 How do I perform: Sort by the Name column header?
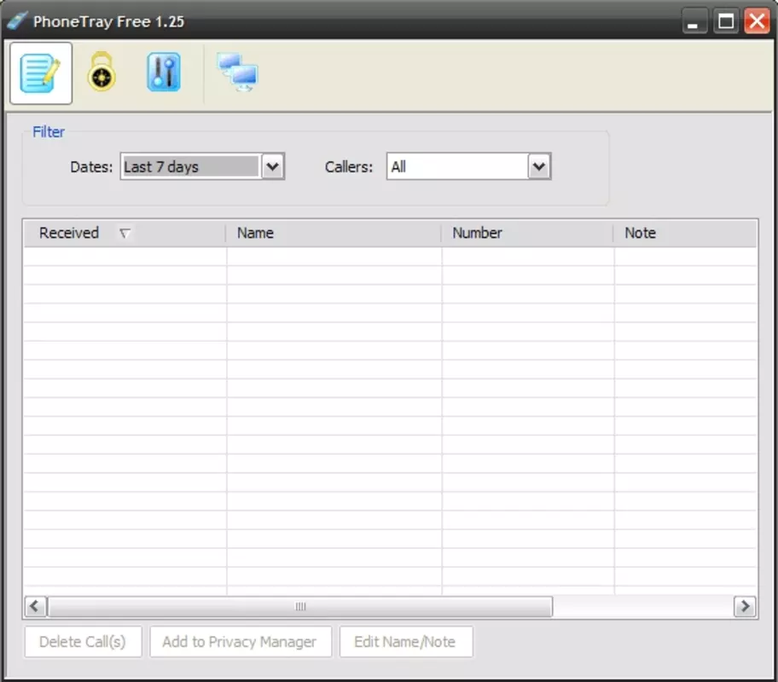tap(334, 233)
